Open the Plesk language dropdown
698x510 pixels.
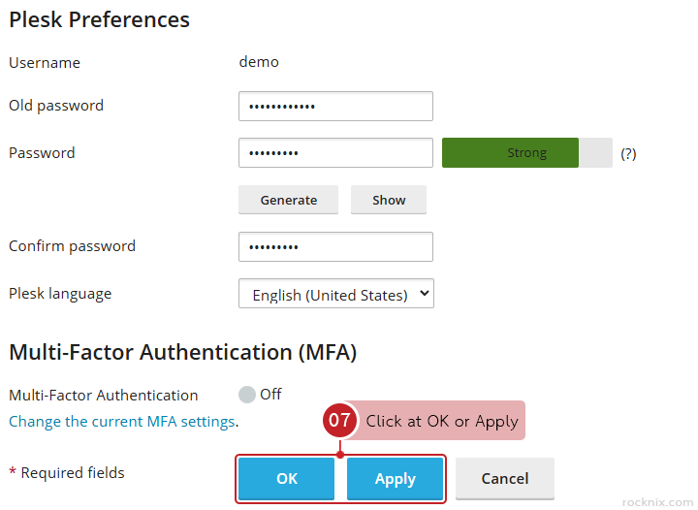[335, 295]
